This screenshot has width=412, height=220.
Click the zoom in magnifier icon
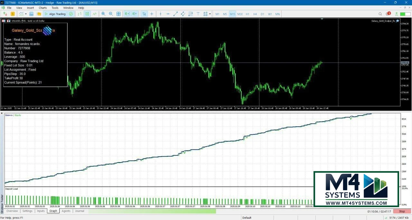click(103, 14)
